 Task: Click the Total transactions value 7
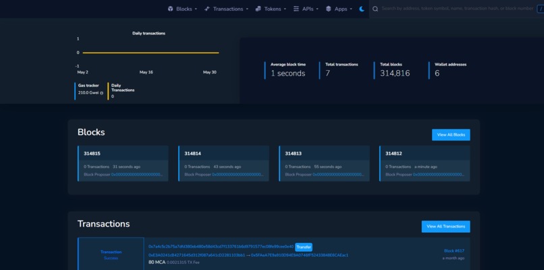coord(327,73)
